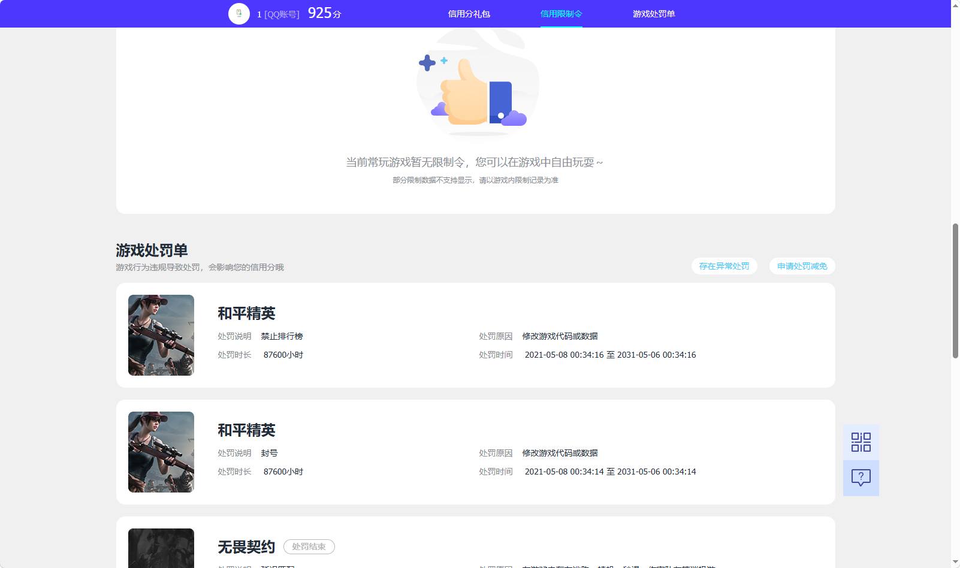Click 修改游戏代码或数据 reason in 禁止排行榜 card
The width and height of the screenshot is (960, 568).
(560, 336)
